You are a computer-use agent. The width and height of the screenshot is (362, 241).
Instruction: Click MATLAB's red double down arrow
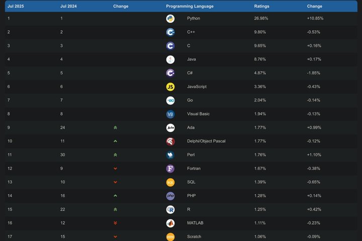[115, 223]
